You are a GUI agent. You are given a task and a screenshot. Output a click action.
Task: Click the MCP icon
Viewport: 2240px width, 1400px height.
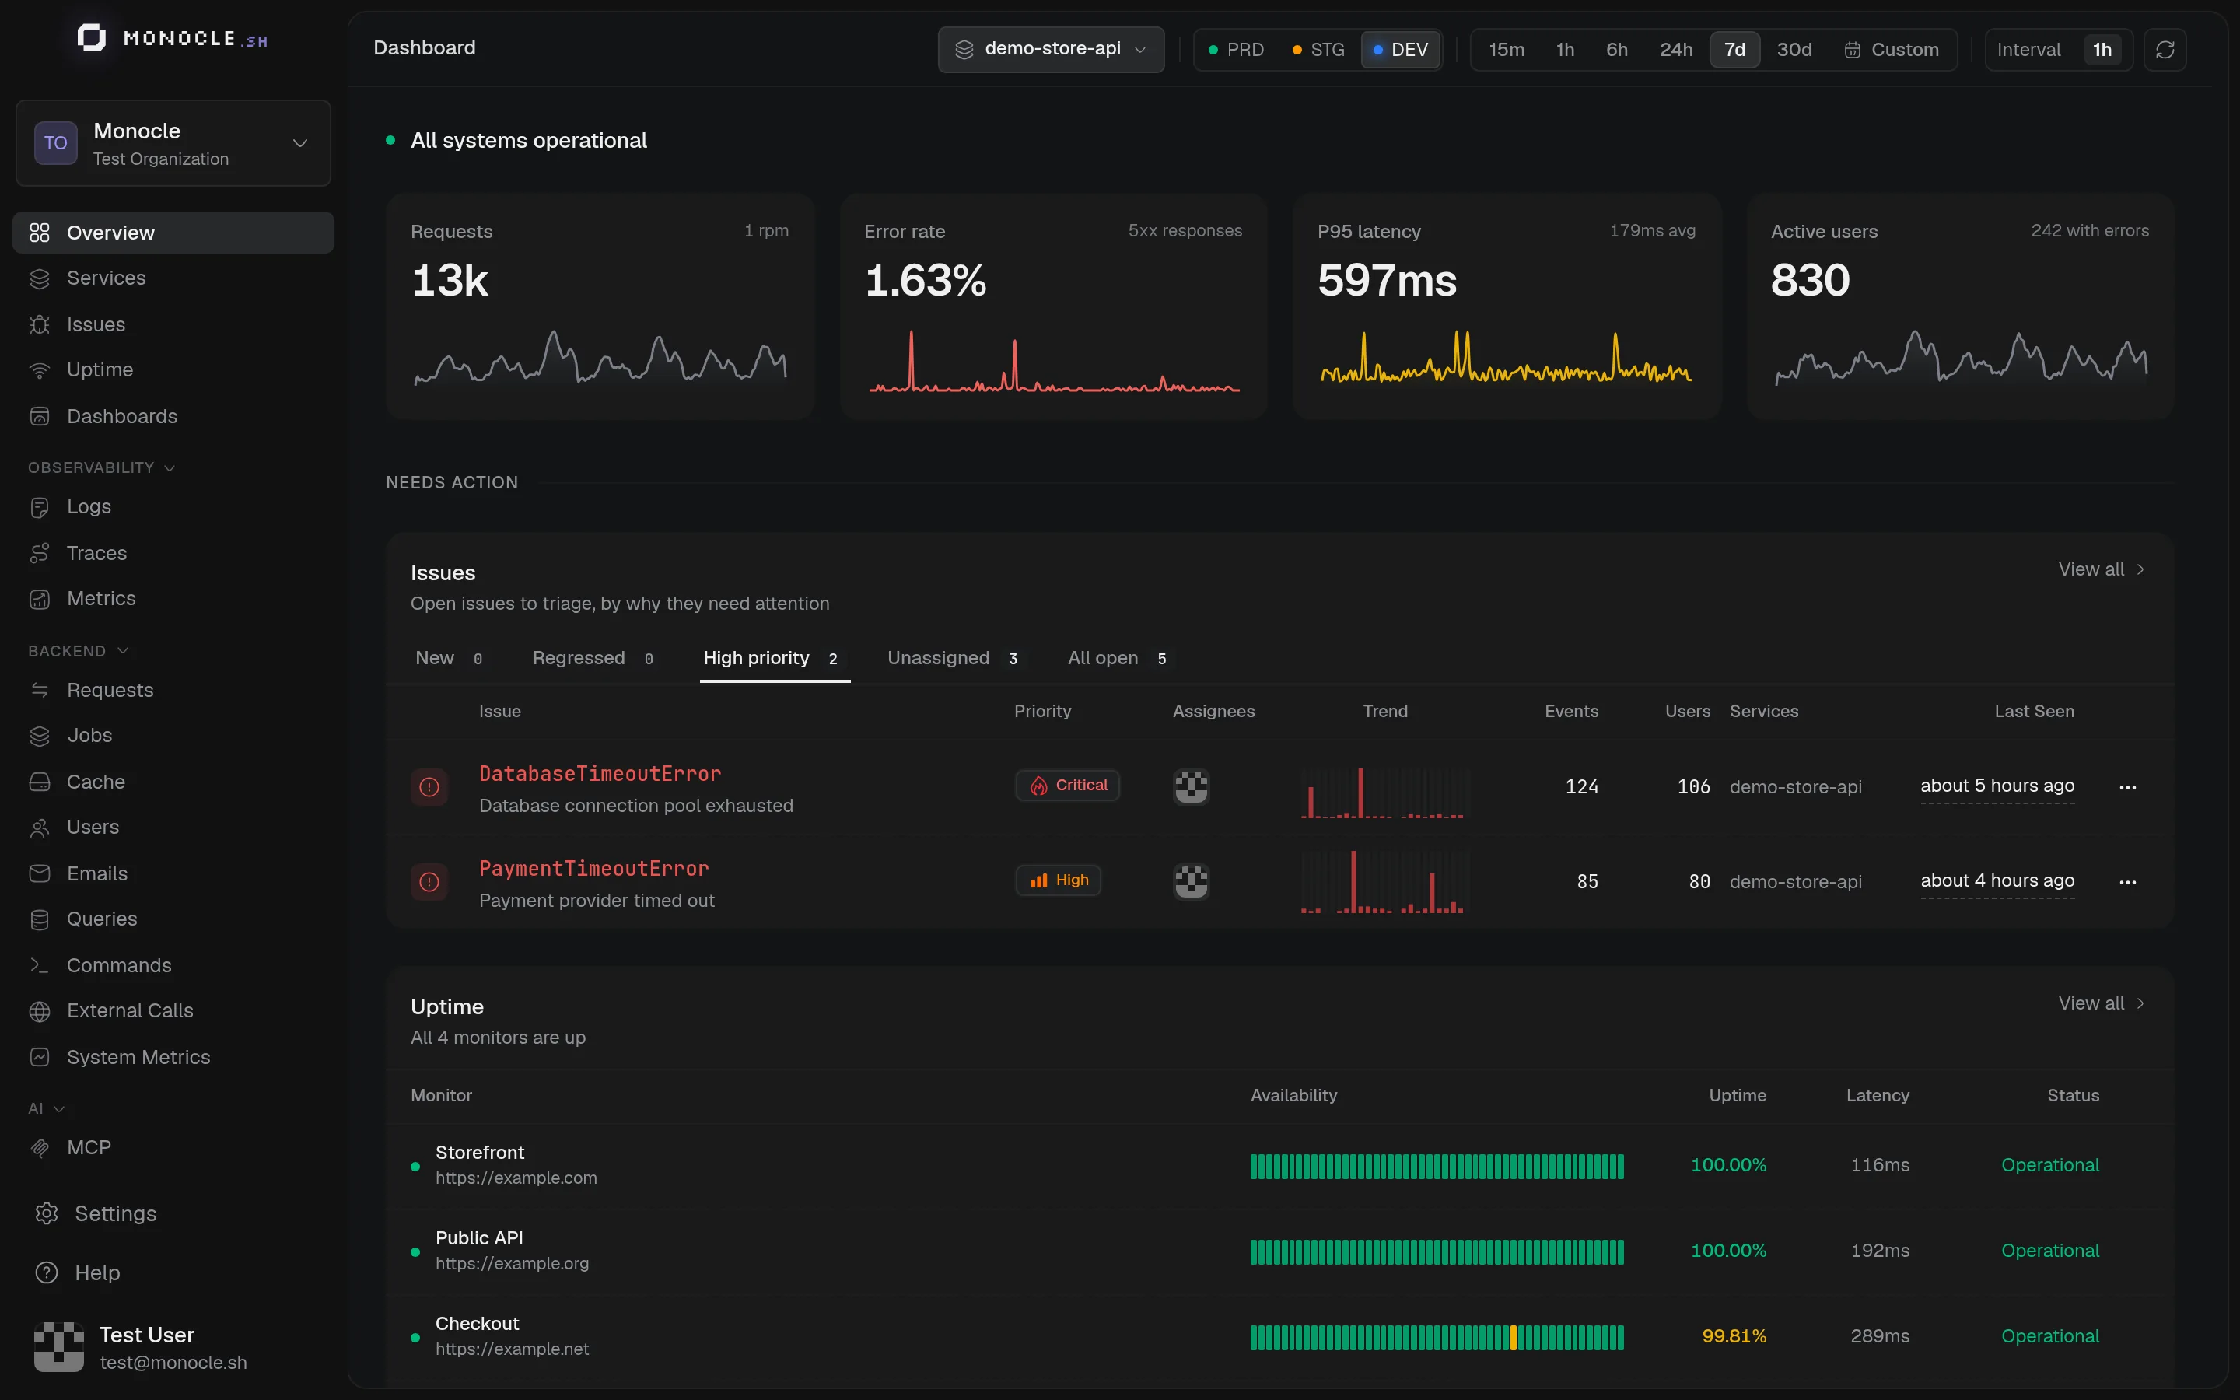click(39, 1148)
